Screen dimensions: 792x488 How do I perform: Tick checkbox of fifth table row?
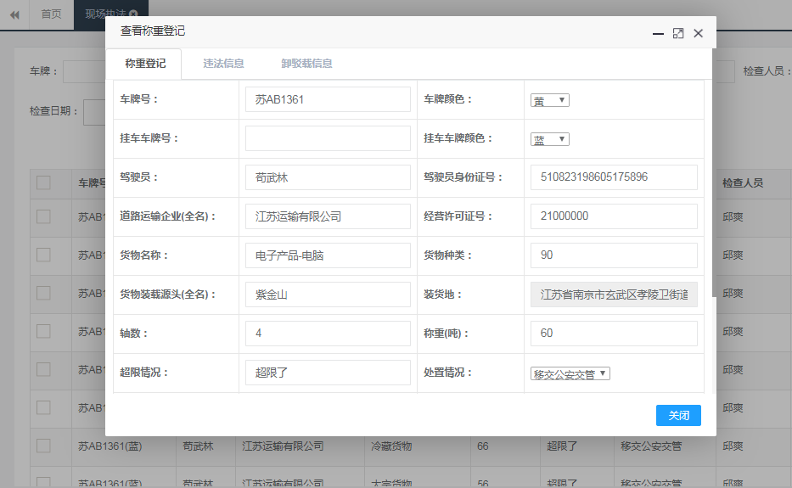coord(43,369)
